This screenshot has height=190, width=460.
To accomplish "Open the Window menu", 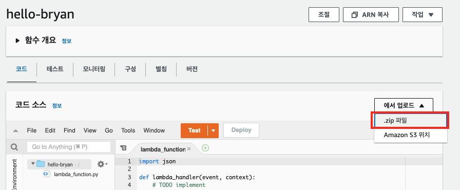I will coord(154,130).
